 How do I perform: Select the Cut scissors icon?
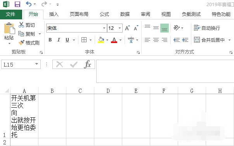(x=21, y=25)
